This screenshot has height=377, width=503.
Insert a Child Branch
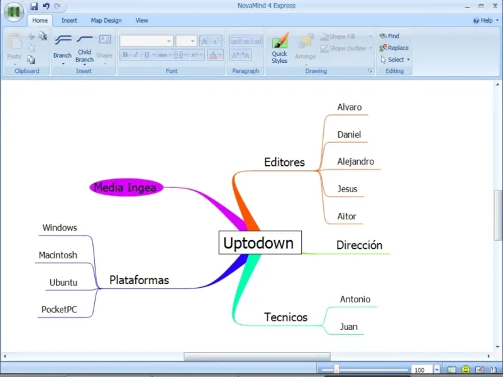(85, 49)
